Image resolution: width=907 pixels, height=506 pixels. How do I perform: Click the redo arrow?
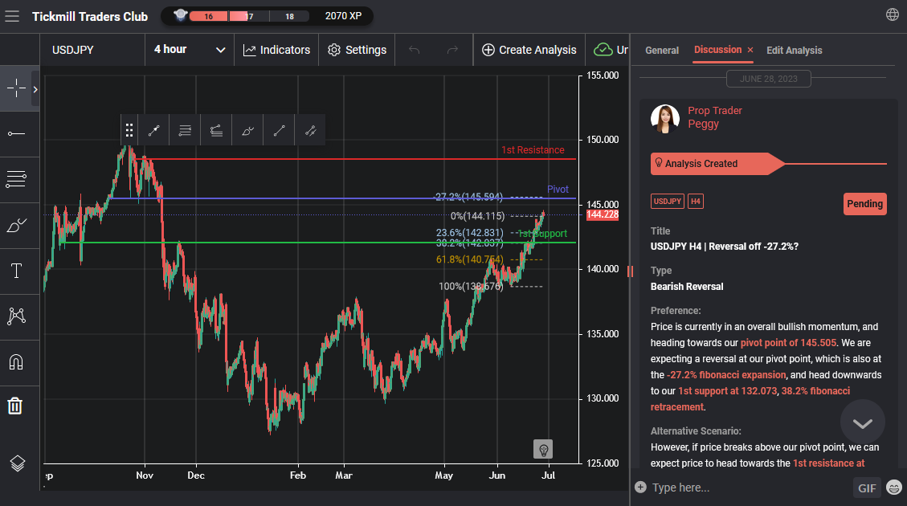452,50
